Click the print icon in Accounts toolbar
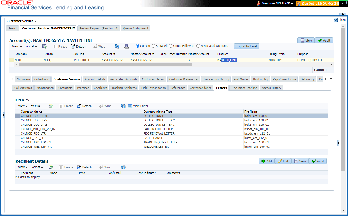 (x=126, y=47)
